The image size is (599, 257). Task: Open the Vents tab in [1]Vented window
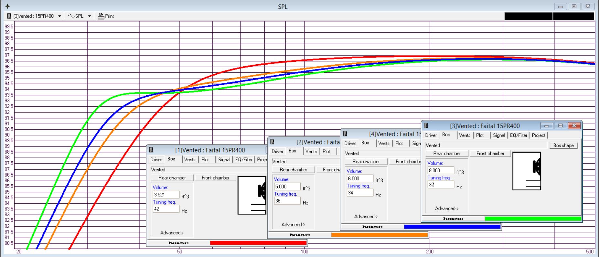click(190, 160)
